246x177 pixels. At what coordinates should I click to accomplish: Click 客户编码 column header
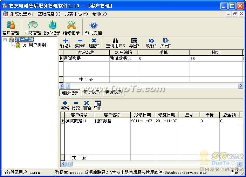[124, 53]
